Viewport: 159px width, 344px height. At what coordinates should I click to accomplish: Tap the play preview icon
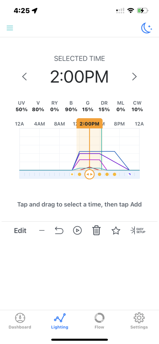click(x=77, y=230)
